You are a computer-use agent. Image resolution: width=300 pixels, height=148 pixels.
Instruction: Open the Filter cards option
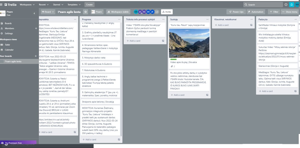pos(274,12)
